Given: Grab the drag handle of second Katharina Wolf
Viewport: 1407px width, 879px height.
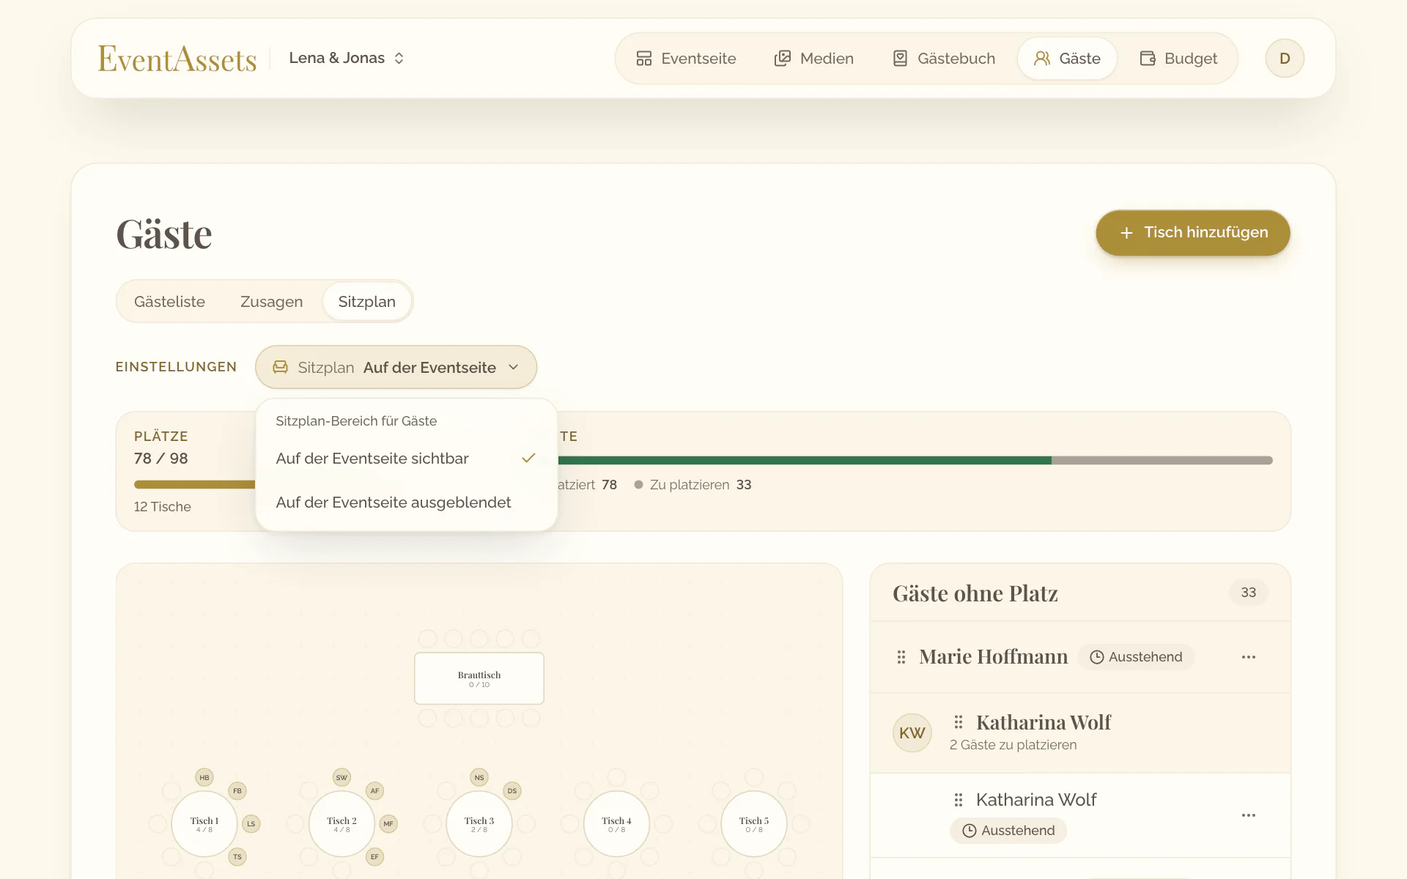Looking at the screenshot, I should 958,800.
